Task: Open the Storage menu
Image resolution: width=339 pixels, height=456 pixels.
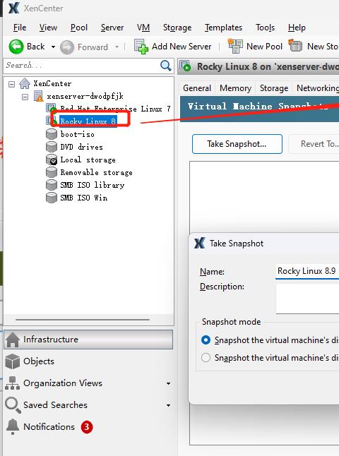Action: pyautogui.click(x=177, y=28)
